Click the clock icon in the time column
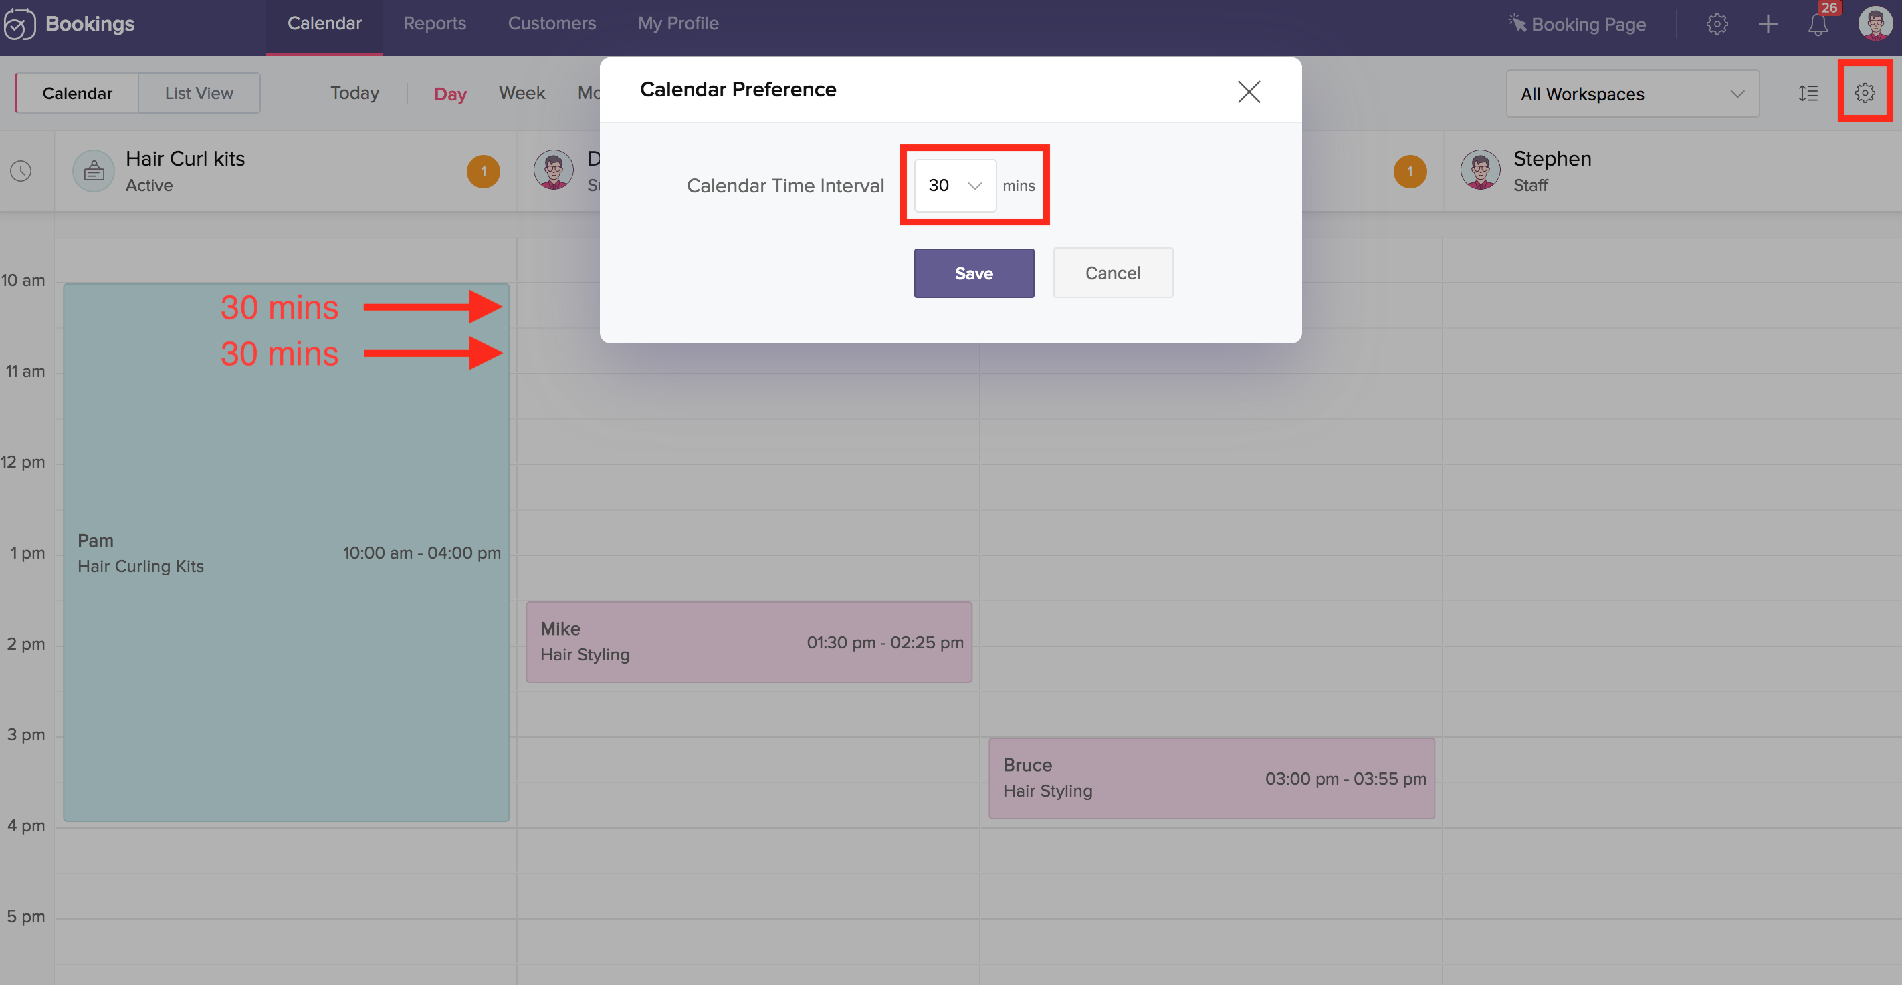Image resolution: width=1902 pixels, height=985 pixels. [x=21, y=171]
